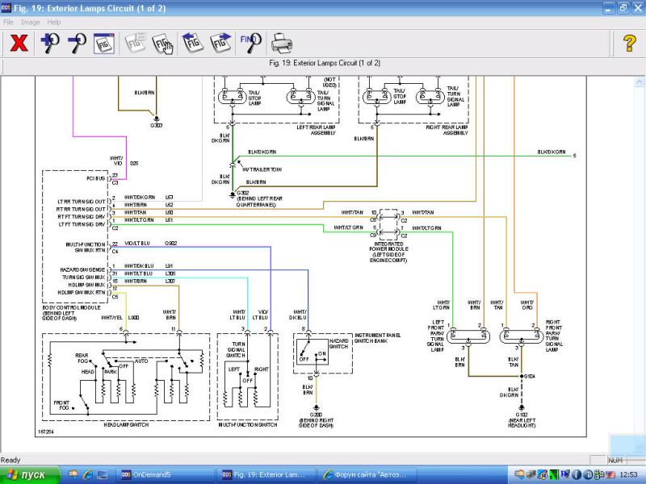The image size is (646, 484).
Task: Click the 'INSTRUMENT PANEL SWITCH BANK' label
Action: (x=377, y=338)
